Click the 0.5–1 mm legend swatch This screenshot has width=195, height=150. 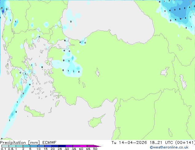coord(12,146)
